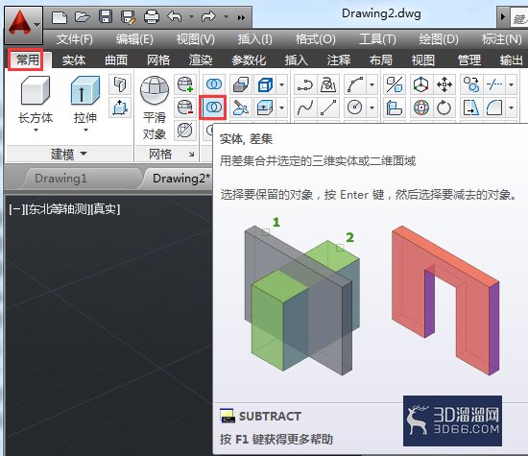The image size is (528, 456).
Task: Click the 3D Mirror tool icon
Action: pyautogui.click(x=395, y=84)
